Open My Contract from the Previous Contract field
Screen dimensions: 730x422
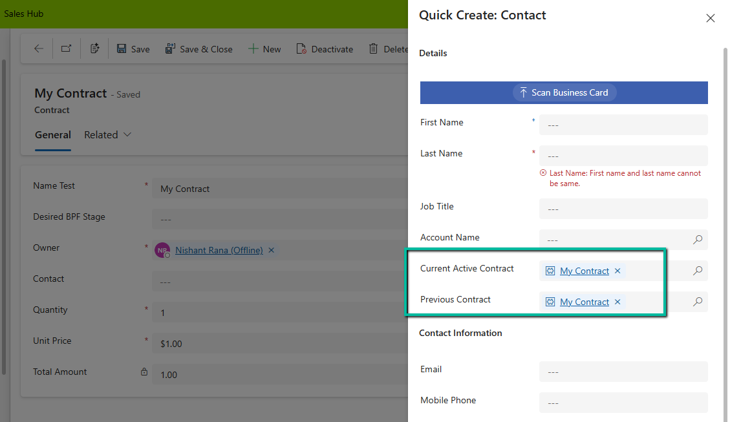coord(585,302)
